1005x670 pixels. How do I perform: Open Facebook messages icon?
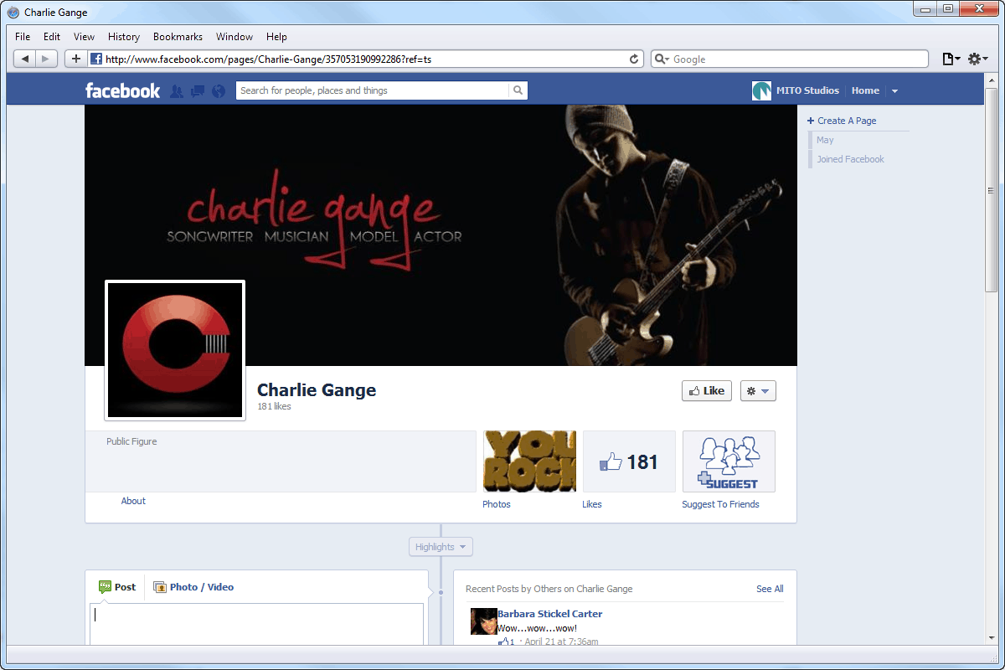pos(198,90)
